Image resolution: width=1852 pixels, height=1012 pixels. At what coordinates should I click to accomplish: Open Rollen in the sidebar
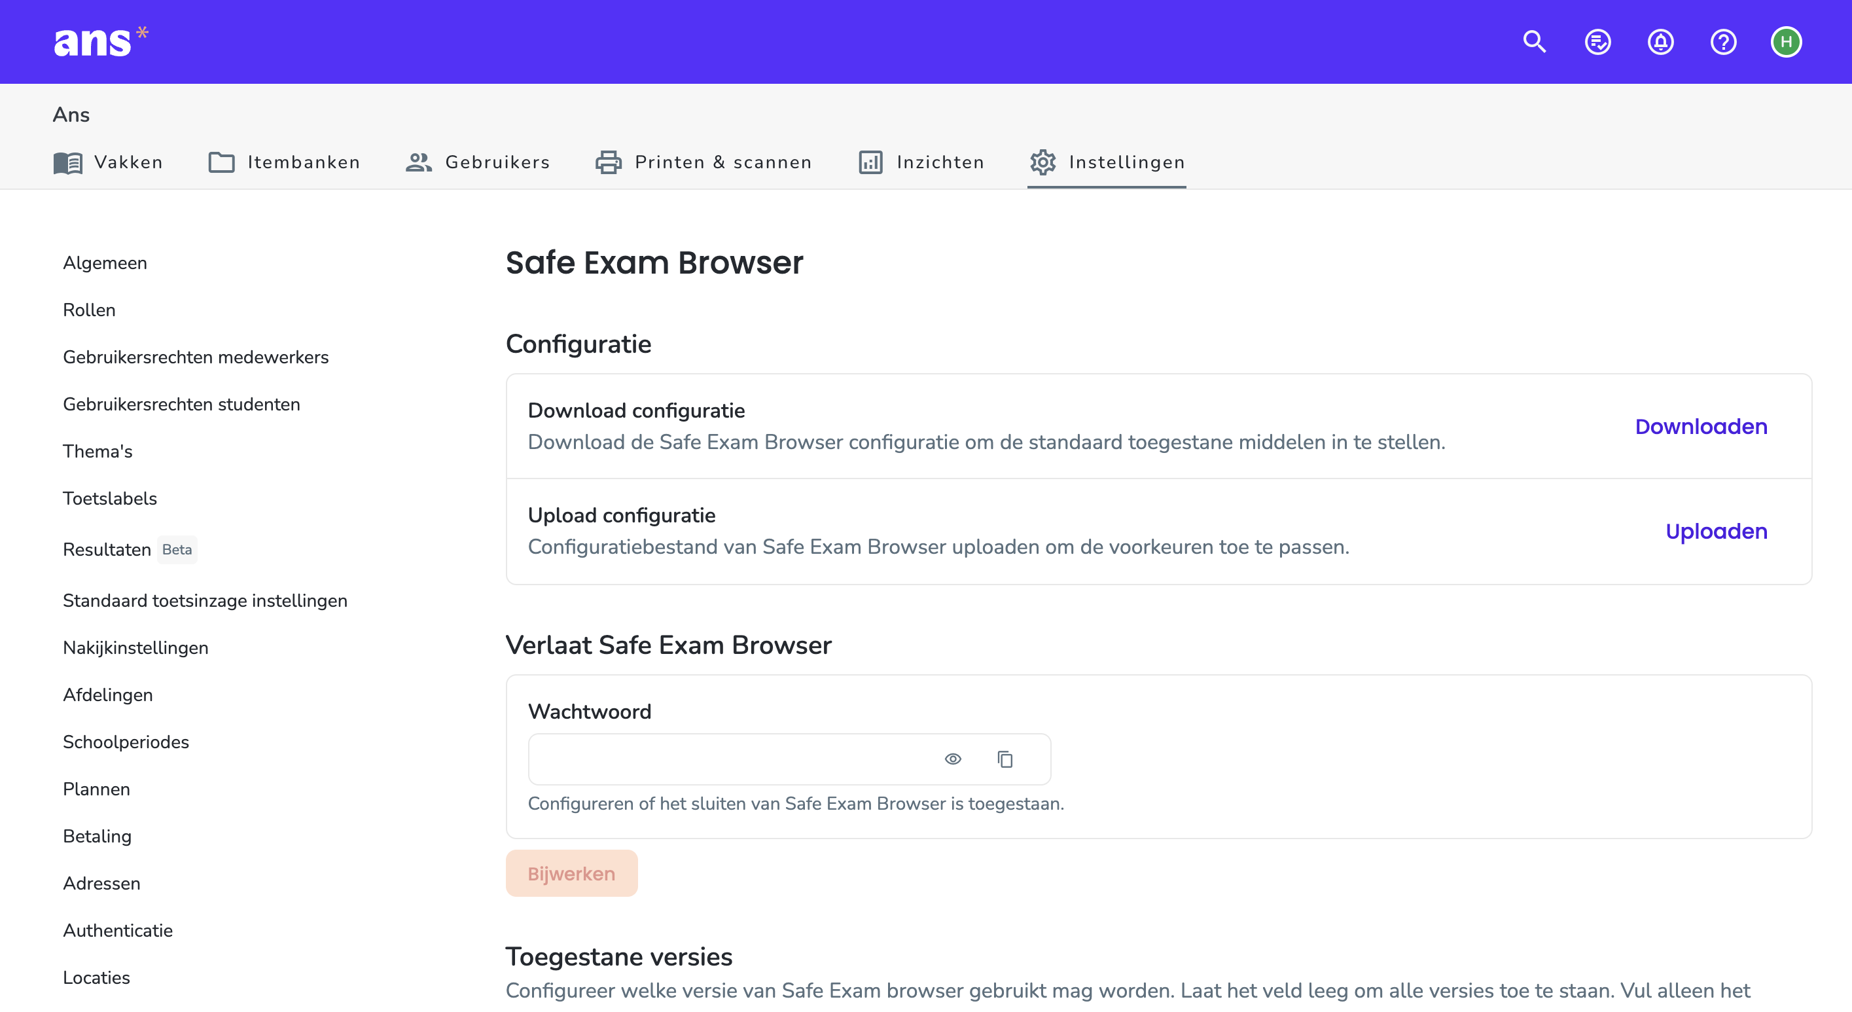[x=89, y=310]
